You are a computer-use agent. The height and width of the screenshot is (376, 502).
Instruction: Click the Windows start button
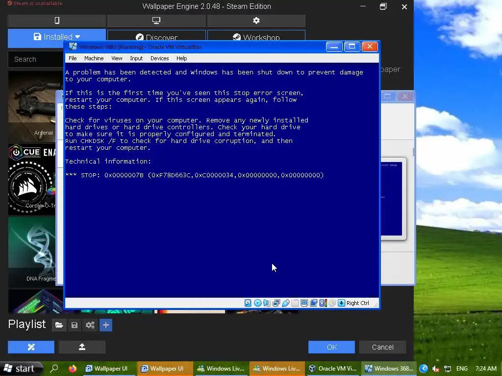pyautogui.click(x=21, y=368)
